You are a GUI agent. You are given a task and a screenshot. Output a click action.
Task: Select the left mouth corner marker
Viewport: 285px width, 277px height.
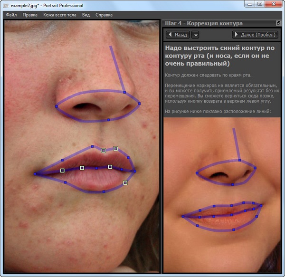tap(35, 174)
